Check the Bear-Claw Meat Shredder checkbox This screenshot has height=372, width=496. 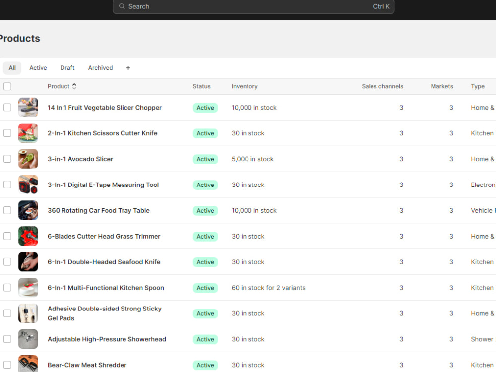coord(7,365)
